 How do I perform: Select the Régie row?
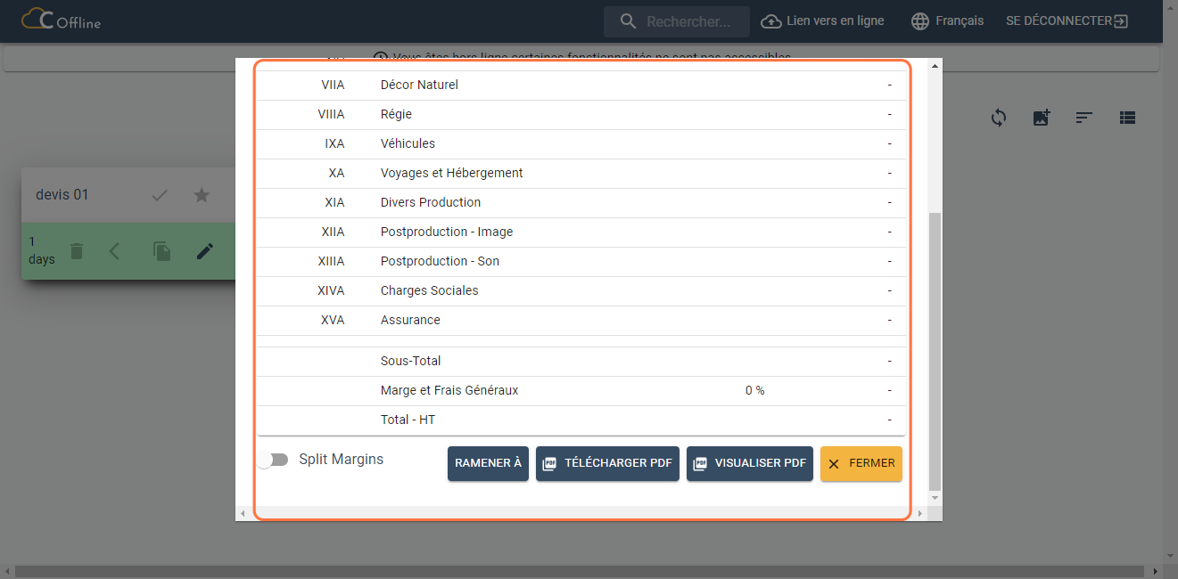click(581, 115)
